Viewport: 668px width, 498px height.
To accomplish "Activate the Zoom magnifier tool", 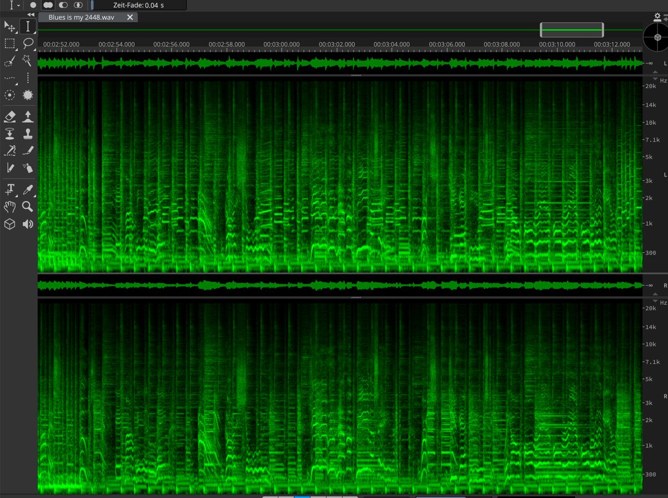I will (x=28, y=207).
